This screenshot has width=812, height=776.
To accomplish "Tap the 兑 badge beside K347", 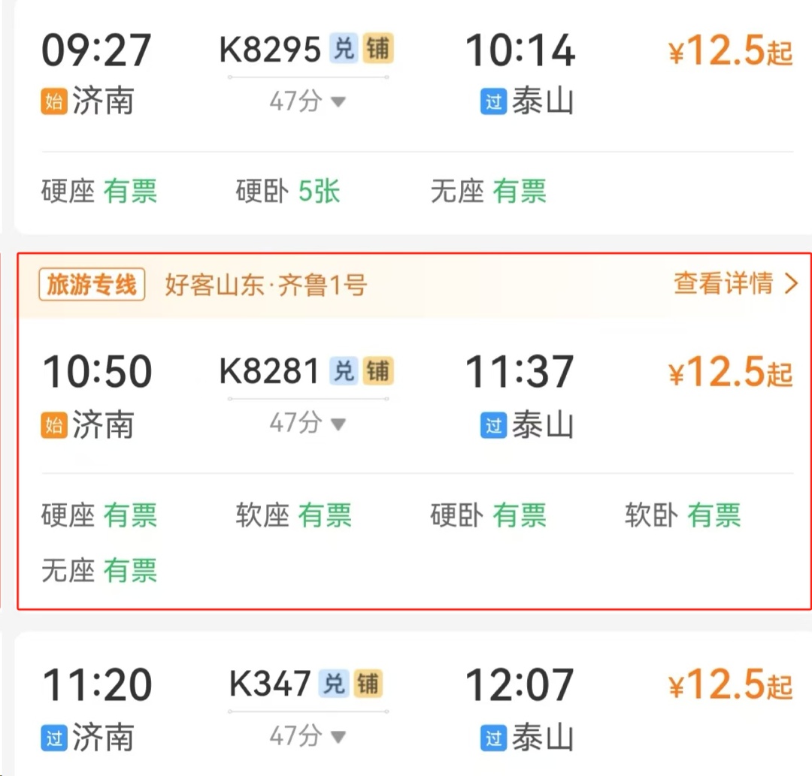I will point(333,684).
